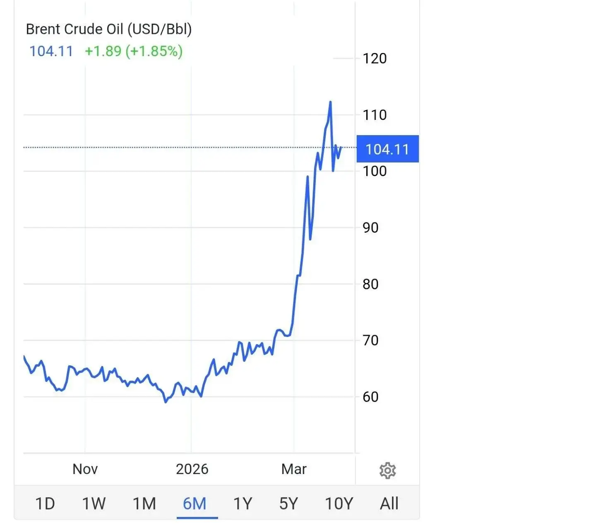
Task: Click the 2026 label on the date axis
Action: [x=192, y=469]
